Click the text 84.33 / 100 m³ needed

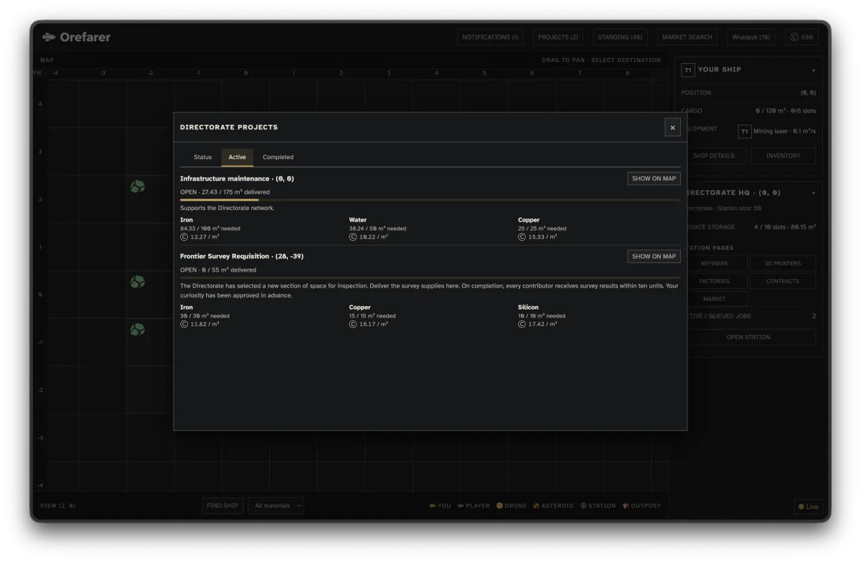(x=210, y=229)
